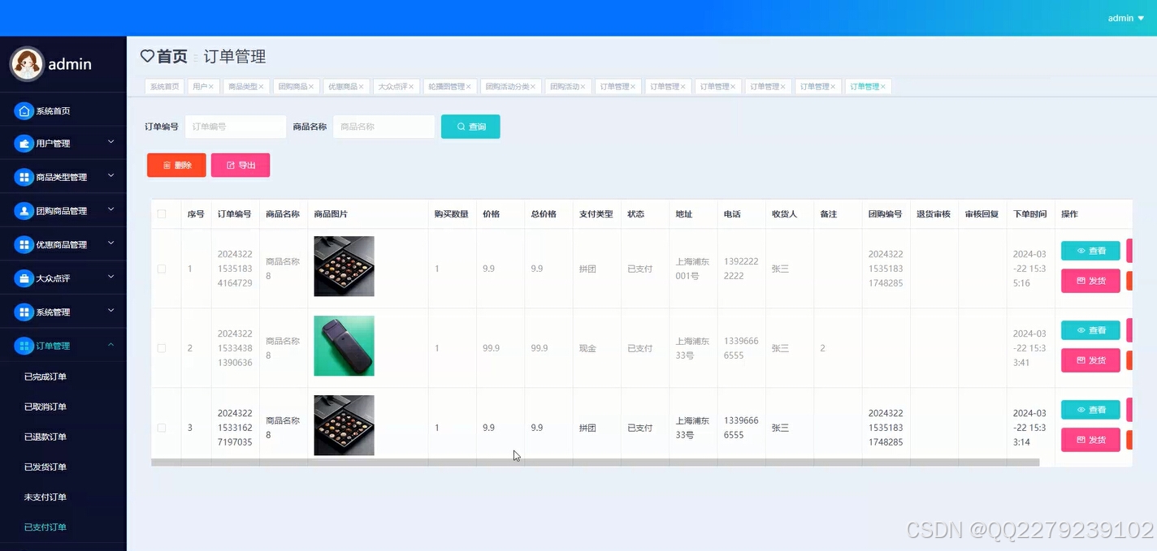Click the 商品类型管理 grid icon

pyautogui.click(x=24, y=176)
